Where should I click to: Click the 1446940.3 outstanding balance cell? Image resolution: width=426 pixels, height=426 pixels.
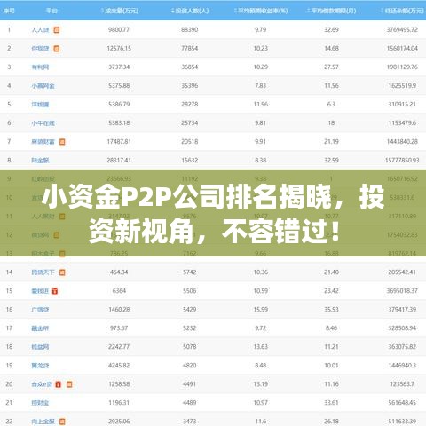pos(402,366)
